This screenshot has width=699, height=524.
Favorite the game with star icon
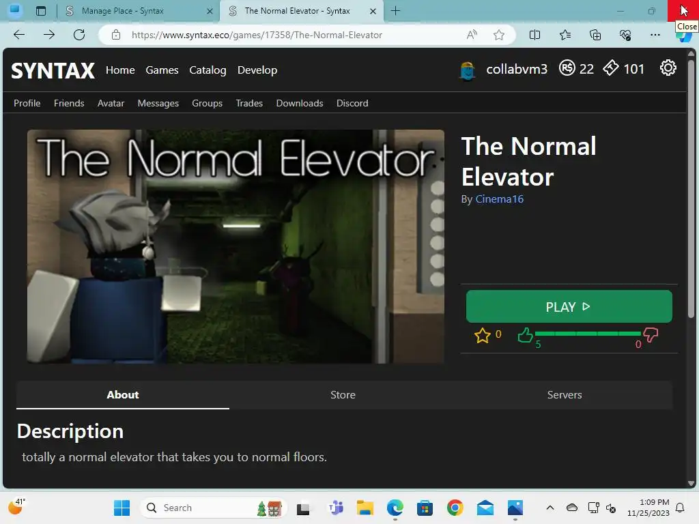[483, 335]
